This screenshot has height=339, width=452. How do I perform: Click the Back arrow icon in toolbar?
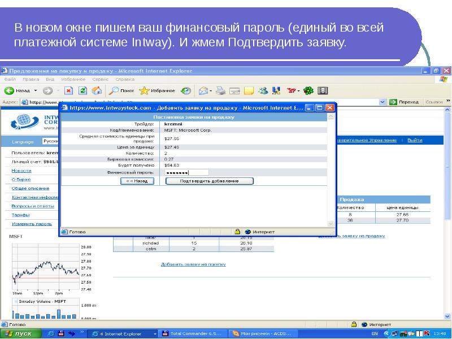[x=9, y=90]
